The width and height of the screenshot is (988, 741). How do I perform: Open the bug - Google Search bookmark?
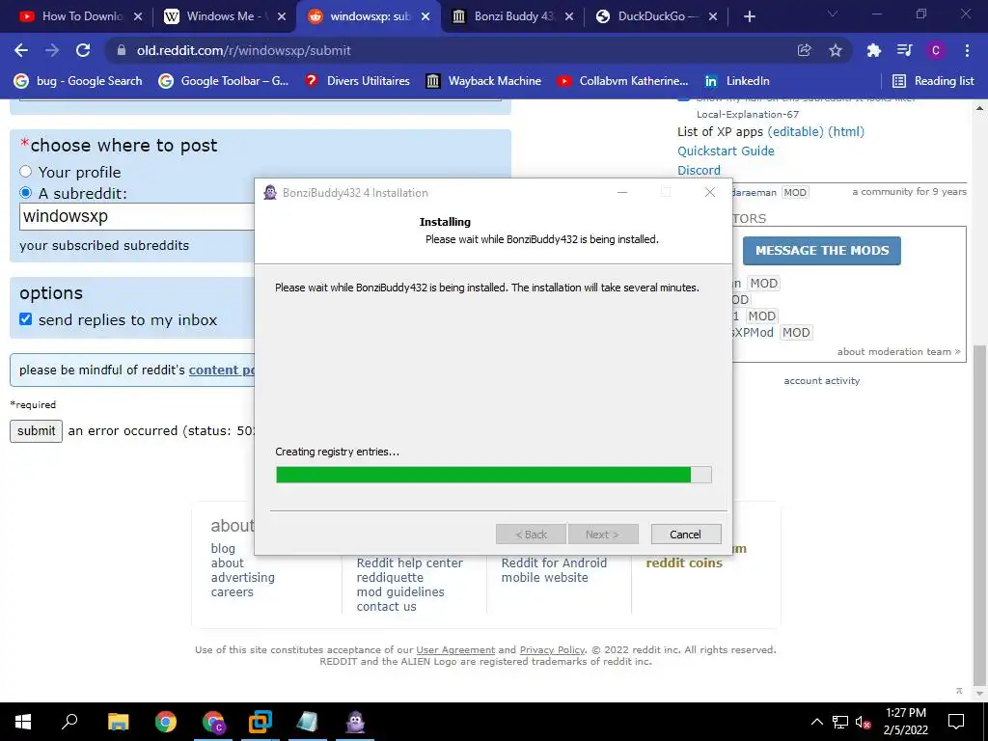pos(78,81)
